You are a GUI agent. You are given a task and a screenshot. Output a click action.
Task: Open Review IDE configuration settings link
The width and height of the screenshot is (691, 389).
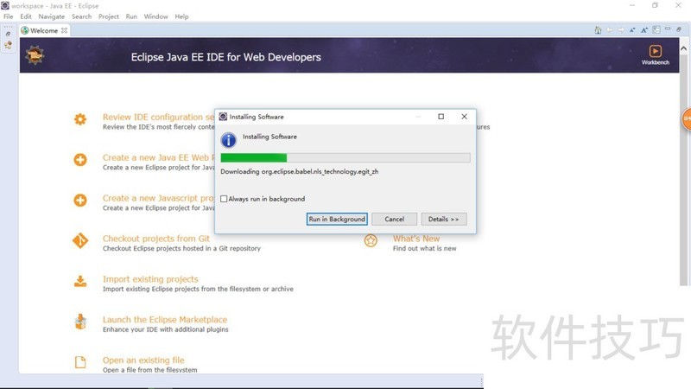click(x=158, y=117)
